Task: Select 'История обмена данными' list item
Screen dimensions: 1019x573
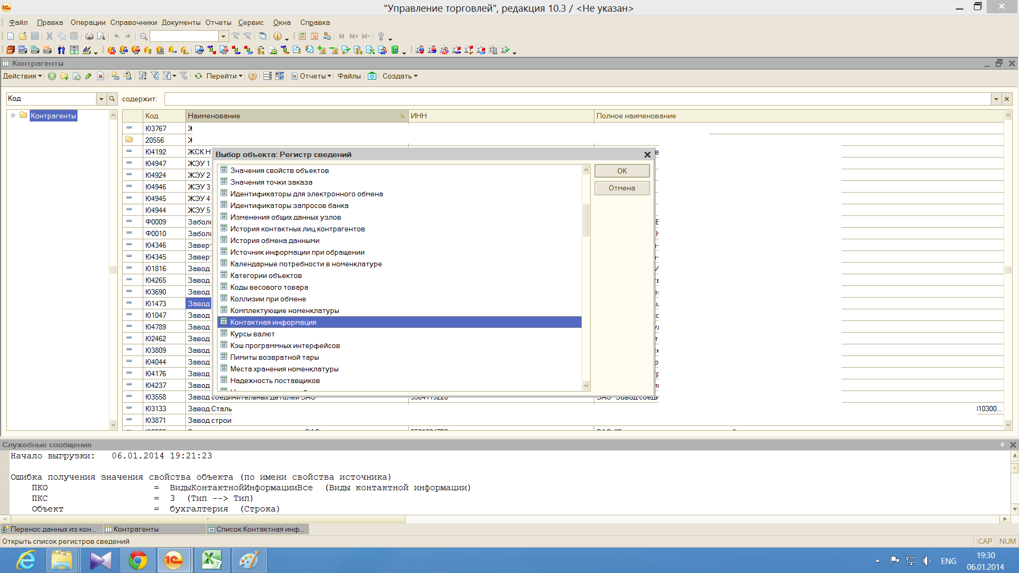Action: pyautogui.click(x=400, y=240)
